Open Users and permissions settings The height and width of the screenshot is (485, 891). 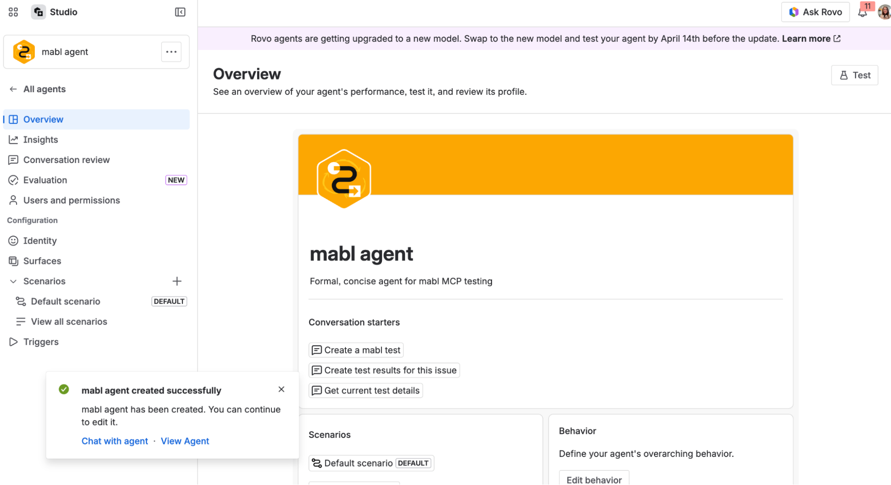72,200
